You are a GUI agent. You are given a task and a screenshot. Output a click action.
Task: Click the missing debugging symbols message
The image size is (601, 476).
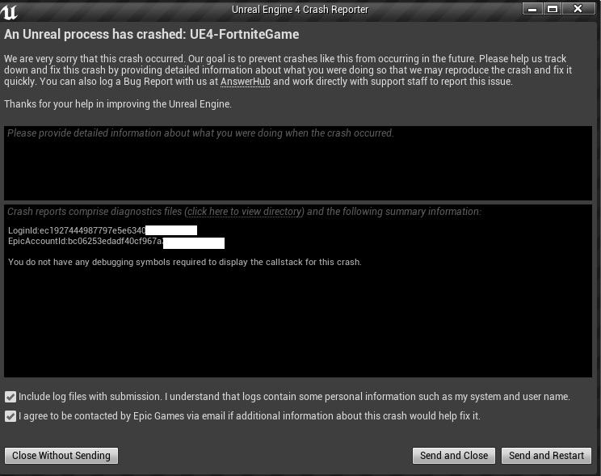[185, 263]
